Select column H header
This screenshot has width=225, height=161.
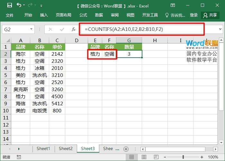(155, 40)
